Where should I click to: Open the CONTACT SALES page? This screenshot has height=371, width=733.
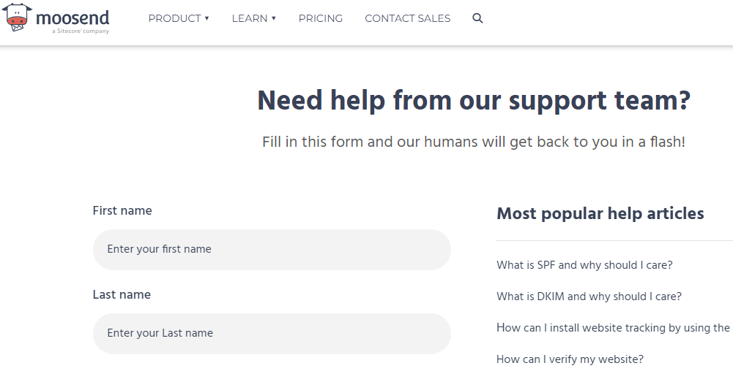(408, 19)
